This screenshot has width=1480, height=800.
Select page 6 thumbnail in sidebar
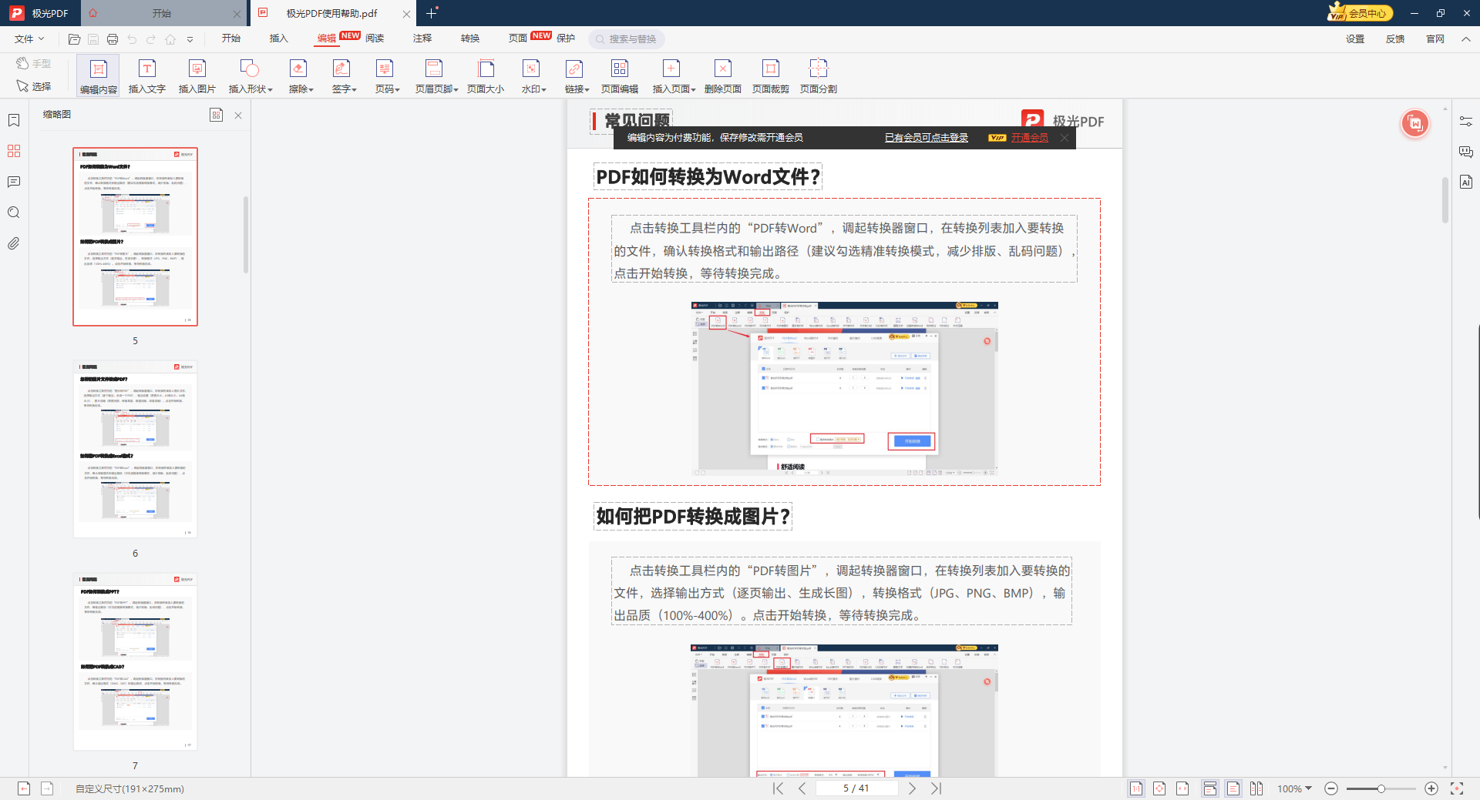point(135,449)
